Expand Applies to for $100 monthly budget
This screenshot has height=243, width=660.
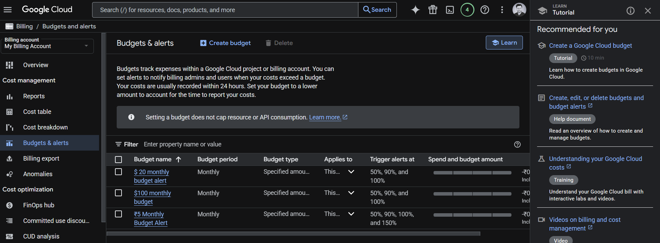351,193
